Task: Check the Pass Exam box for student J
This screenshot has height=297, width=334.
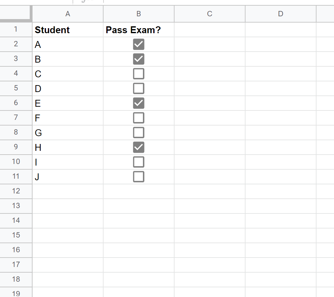Action: [x=139, y=177]
